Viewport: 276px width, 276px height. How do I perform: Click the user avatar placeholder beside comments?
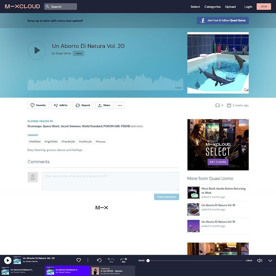[x=33, y=177]
